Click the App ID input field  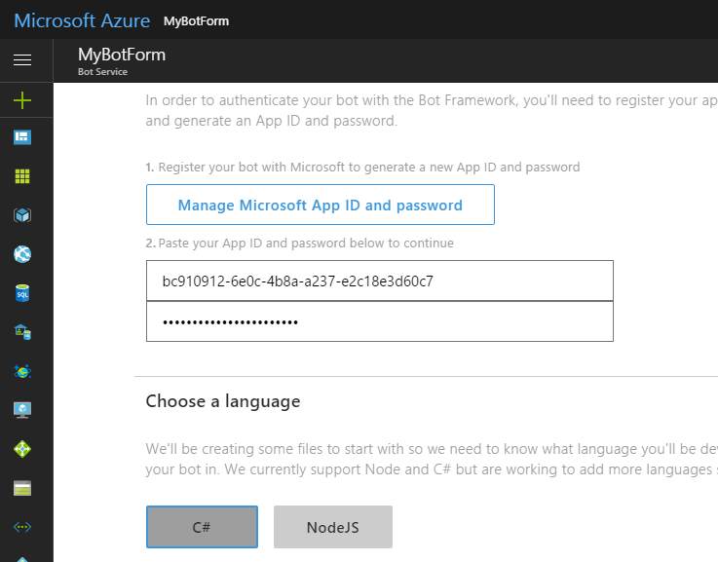[379, 281]
